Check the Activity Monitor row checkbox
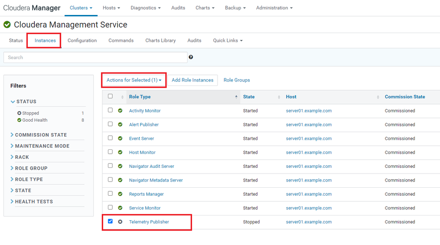The width and height of the screenshot is (440, 245). [110, 110]
